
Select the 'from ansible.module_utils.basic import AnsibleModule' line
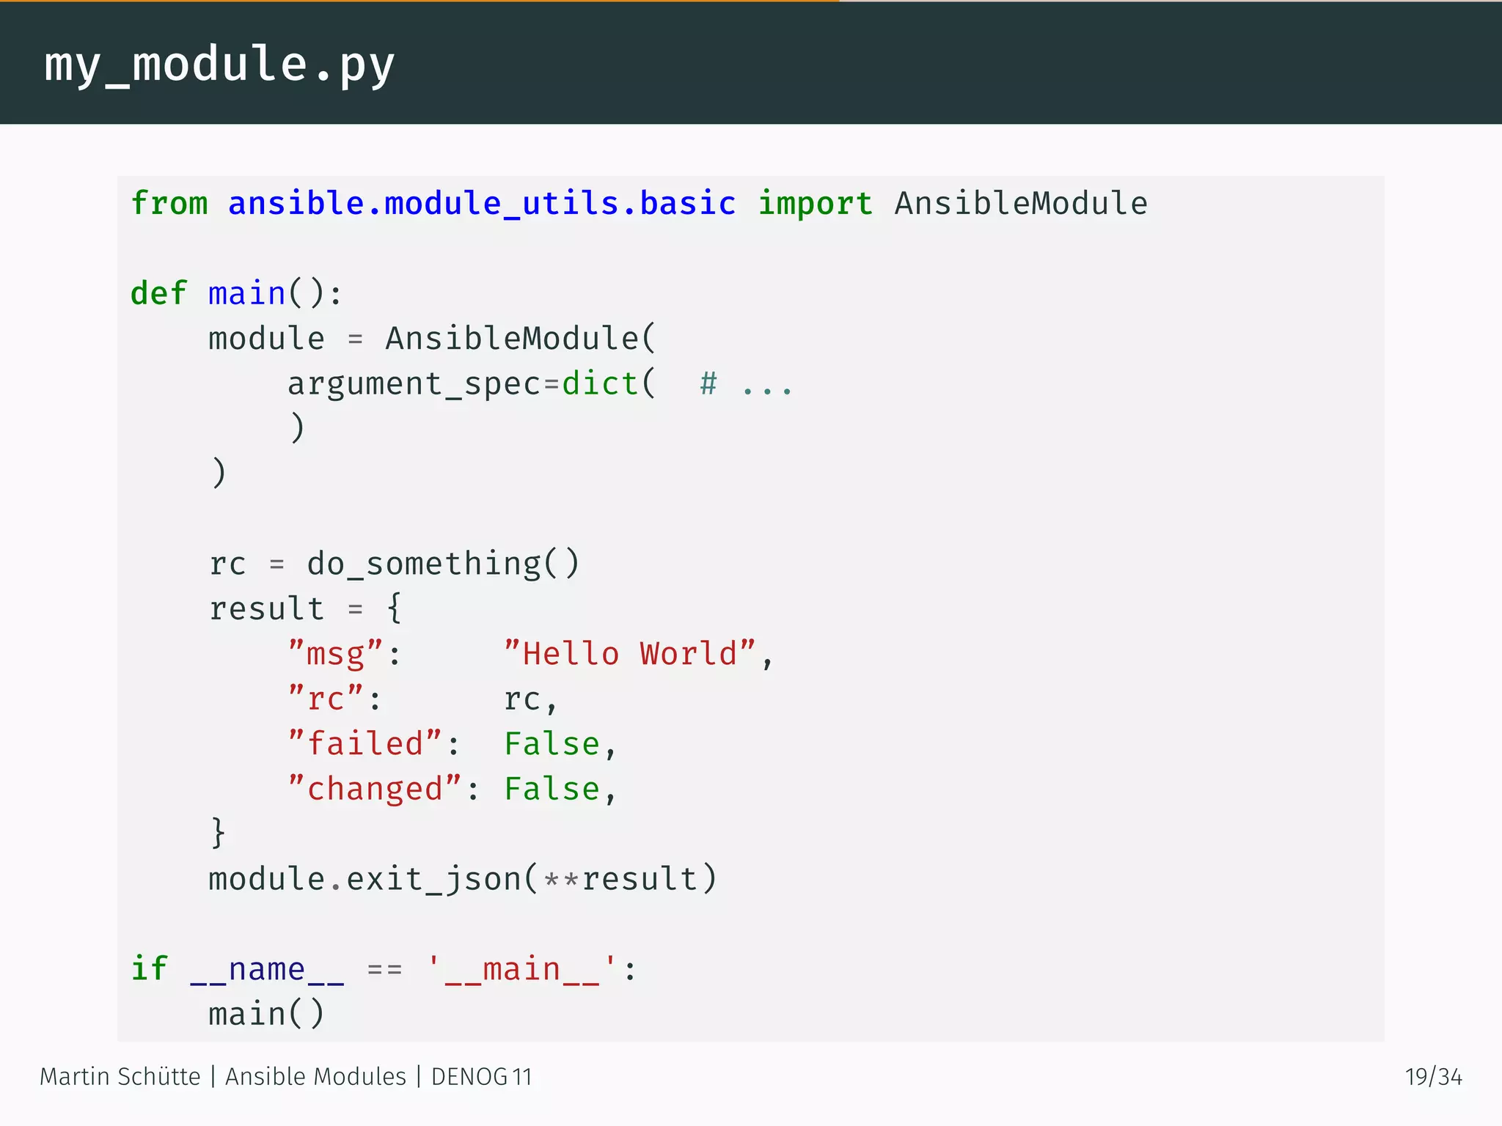coord(639,203)
